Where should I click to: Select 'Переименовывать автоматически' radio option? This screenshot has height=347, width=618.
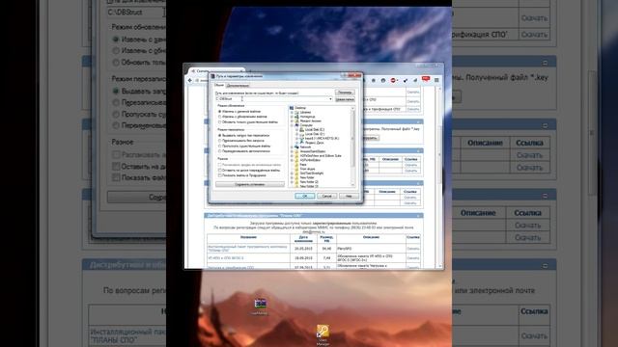click(219, 151)
